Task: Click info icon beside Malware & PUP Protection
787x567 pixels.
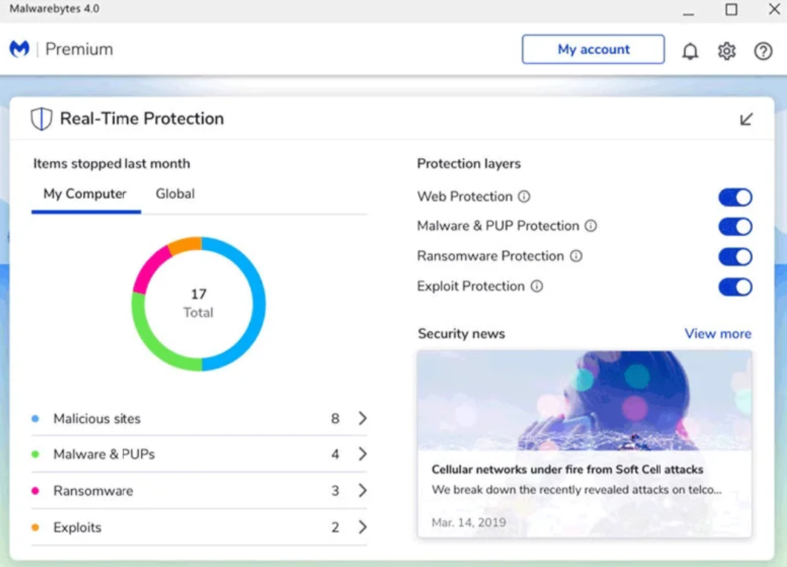Action: pos(591,226)
